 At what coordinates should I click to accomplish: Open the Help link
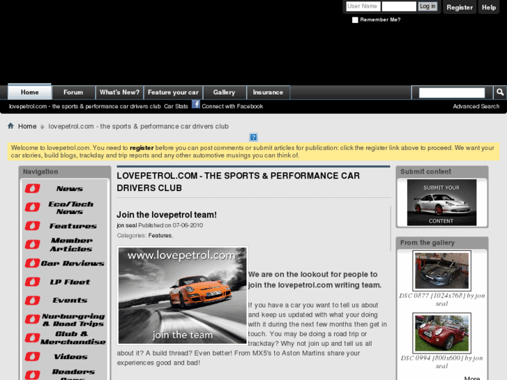click(489, 8)
